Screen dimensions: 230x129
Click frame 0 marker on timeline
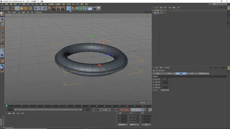tap(7, 106)
